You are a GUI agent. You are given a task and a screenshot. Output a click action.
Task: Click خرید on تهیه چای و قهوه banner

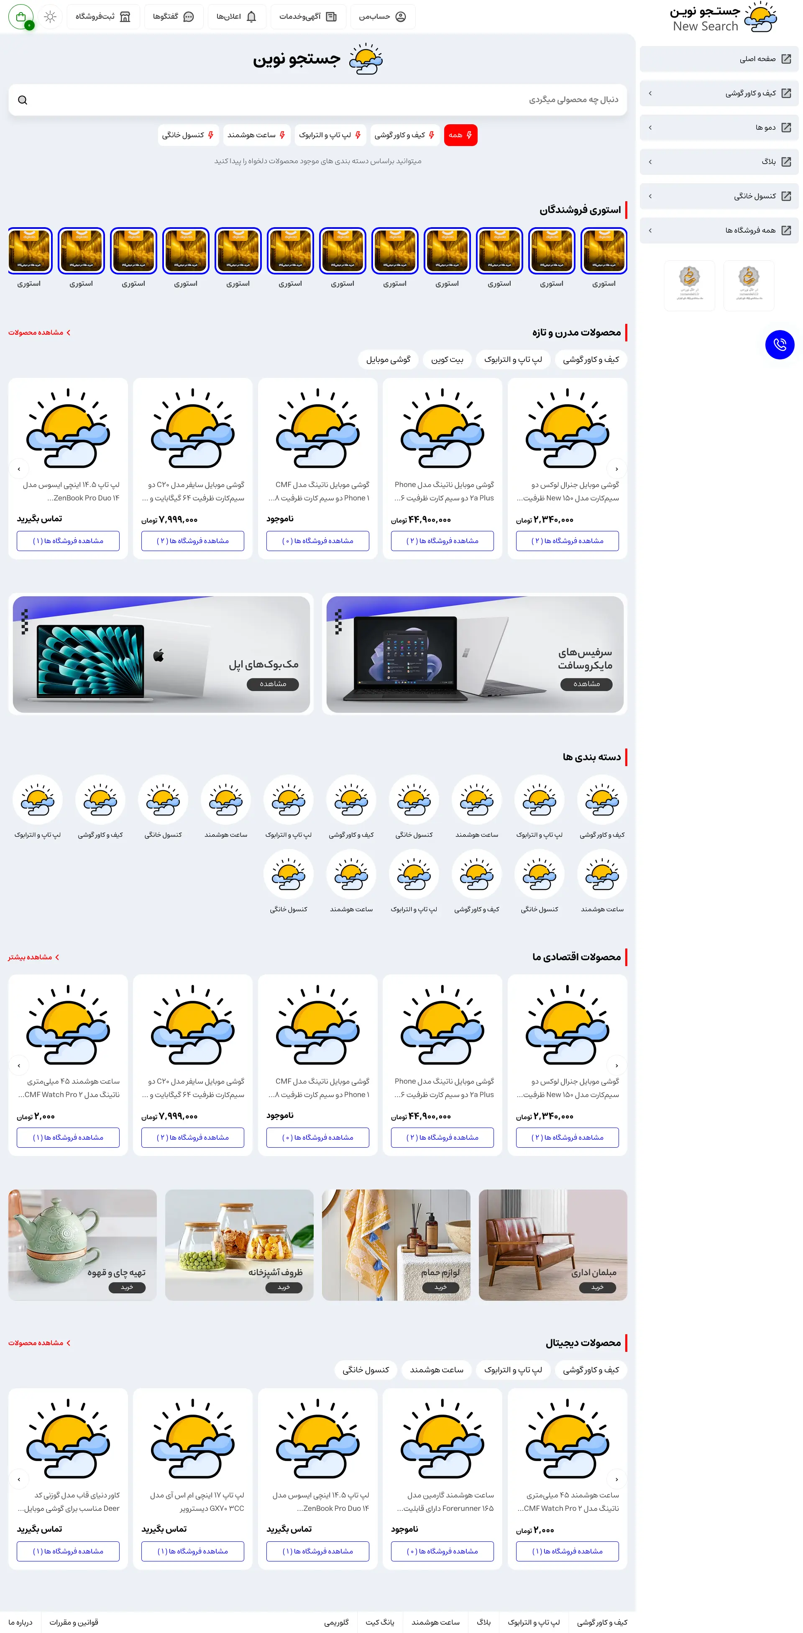point(127,1287)
